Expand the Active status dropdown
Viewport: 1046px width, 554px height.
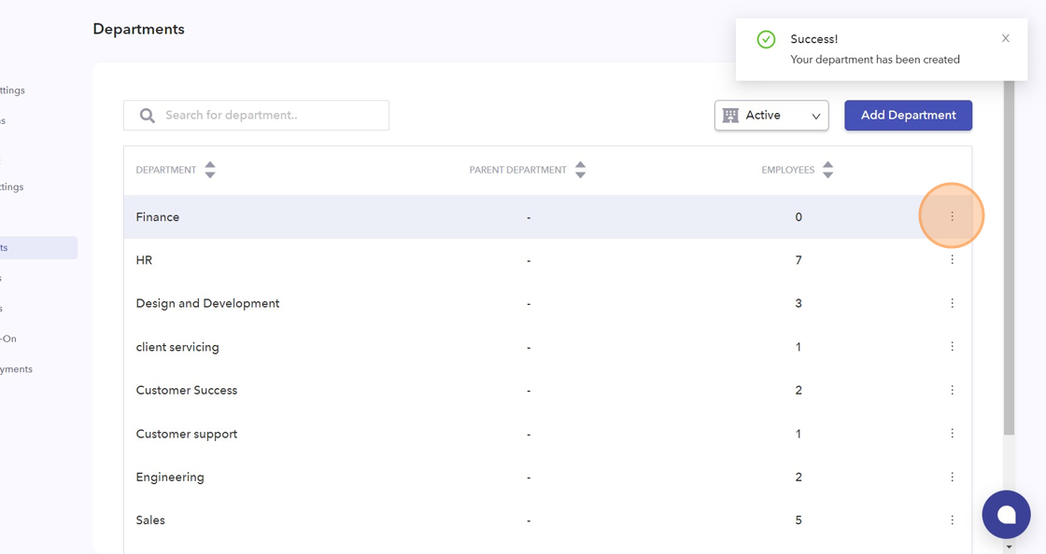(x=771, y=116)
